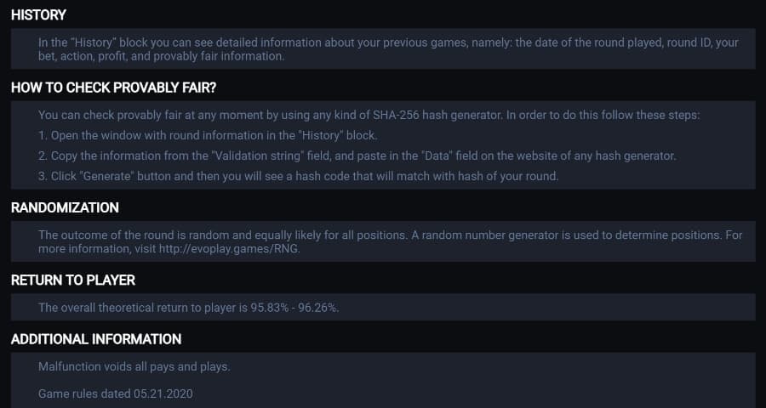This screenshot has height=408, width=766.
Task: Click the SHA-256 hash generator sentence
Action: tap(369, 116)
